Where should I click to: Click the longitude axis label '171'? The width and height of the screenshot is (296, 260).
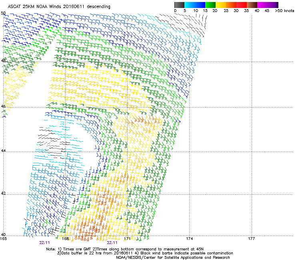tap(127, 239)
